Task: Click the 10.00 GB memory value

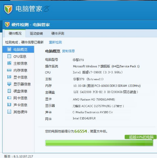Action: (107, 86)
